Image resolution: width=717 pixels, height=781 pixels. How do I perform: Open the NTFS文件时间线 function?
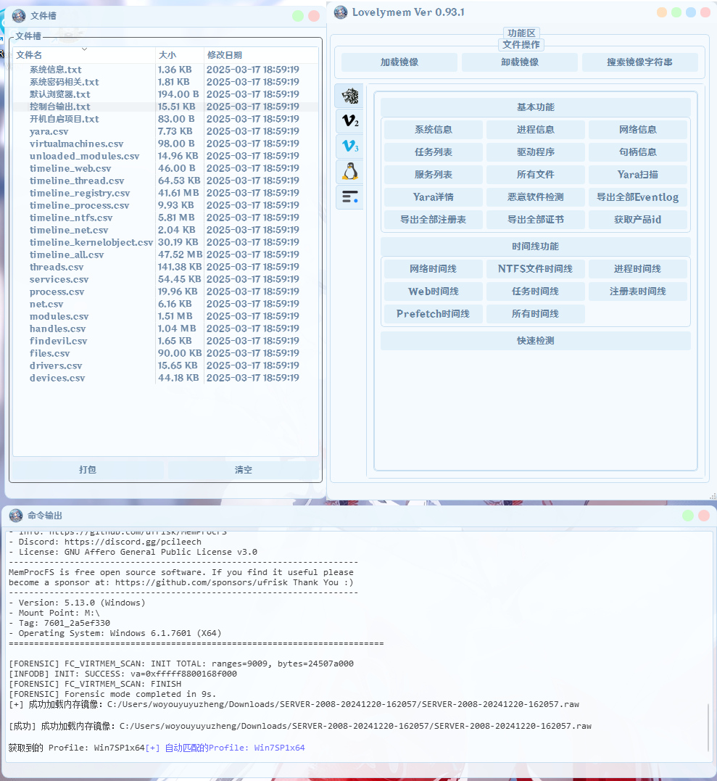535,268
